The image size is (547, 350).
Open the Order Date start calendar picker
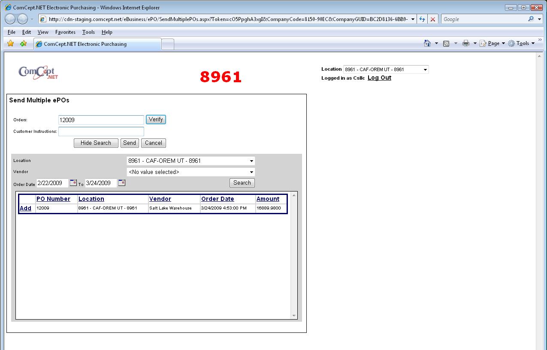pos(73,183)
